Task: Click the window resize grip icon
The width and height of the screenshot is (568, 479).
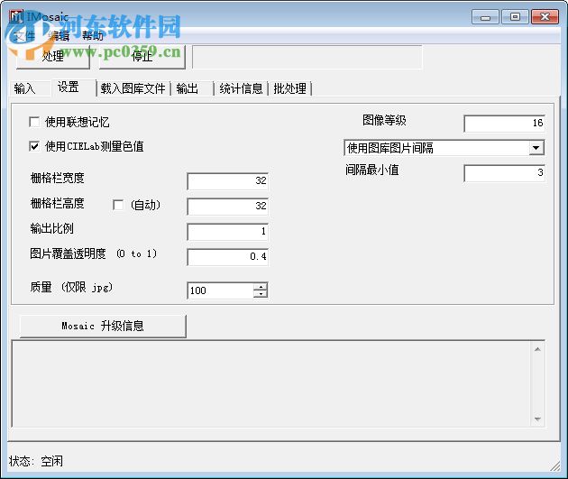Action: (x=555, y=466)
